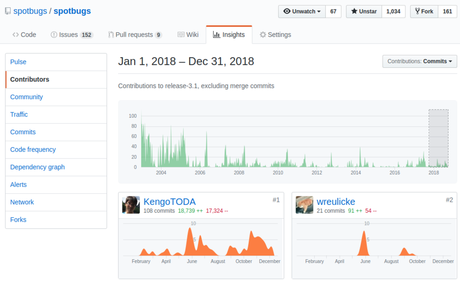Open wreulicke's avatar image
The width and height of the screenshot is (460, 281).
(304, 205)
